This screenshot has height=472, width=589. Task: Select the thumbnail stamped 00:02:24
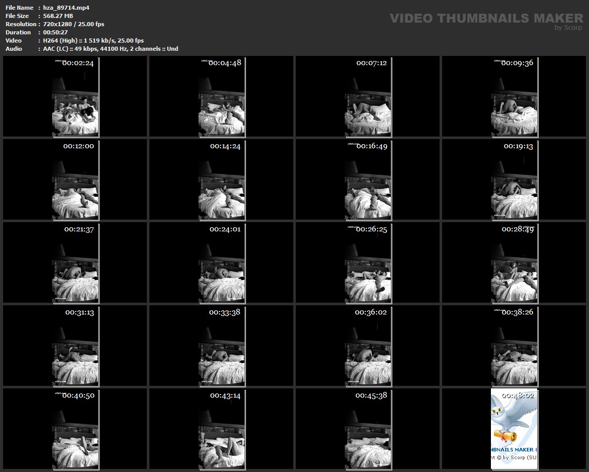pyautogui.click(x=75, y=97)
